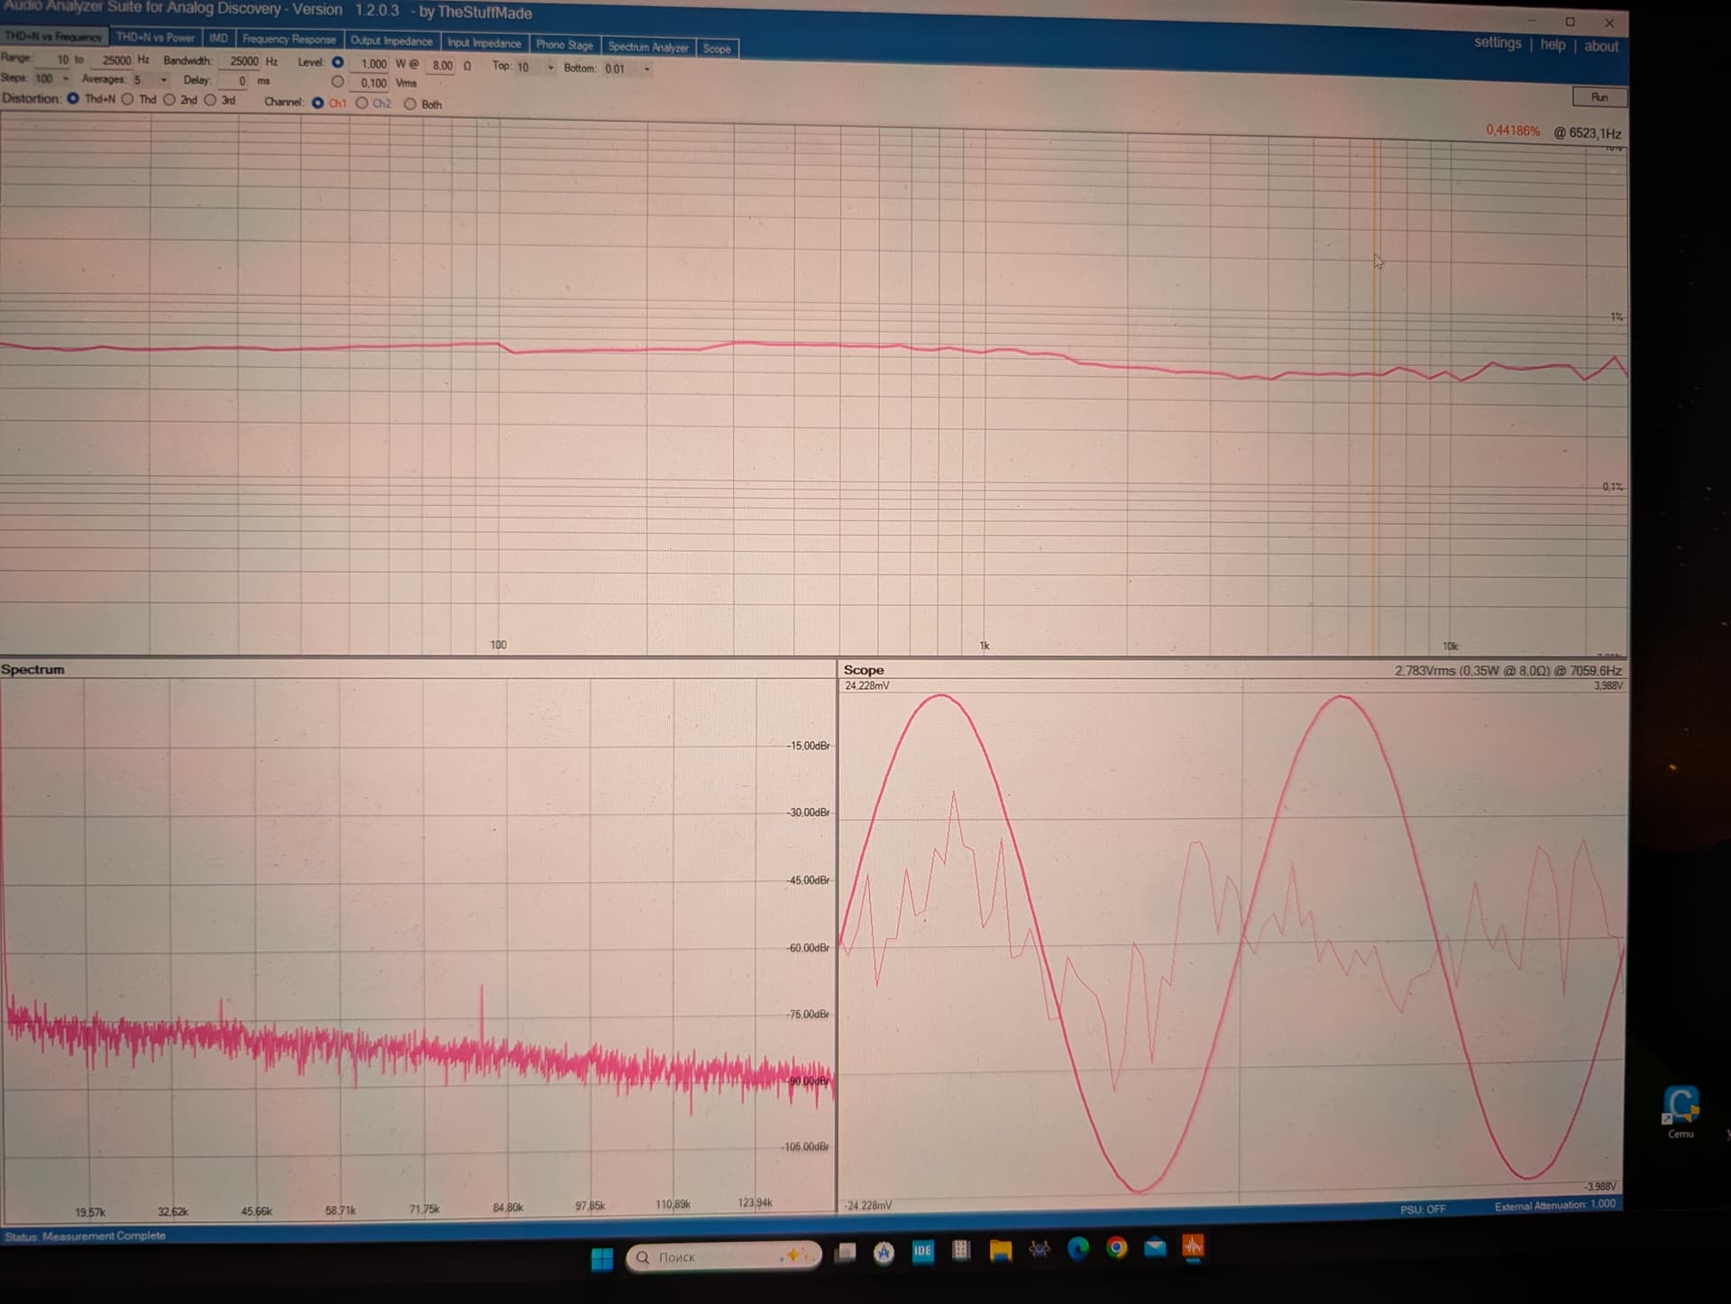This screenshot has height=1304, width=1731.
Task: Open the Scope tab
Action: pyautogui.click(x=717, y=49)
